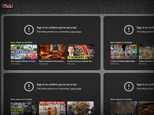This screenshot has width=154, height=115.
Task: Click the exclamation warning icon in top-left panel
Action: [29, 30]
